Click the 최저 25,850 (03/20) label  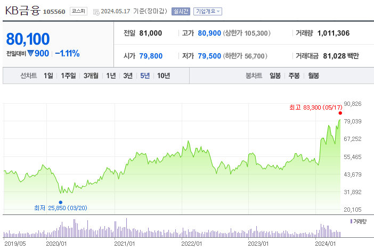tap(61, 208)
